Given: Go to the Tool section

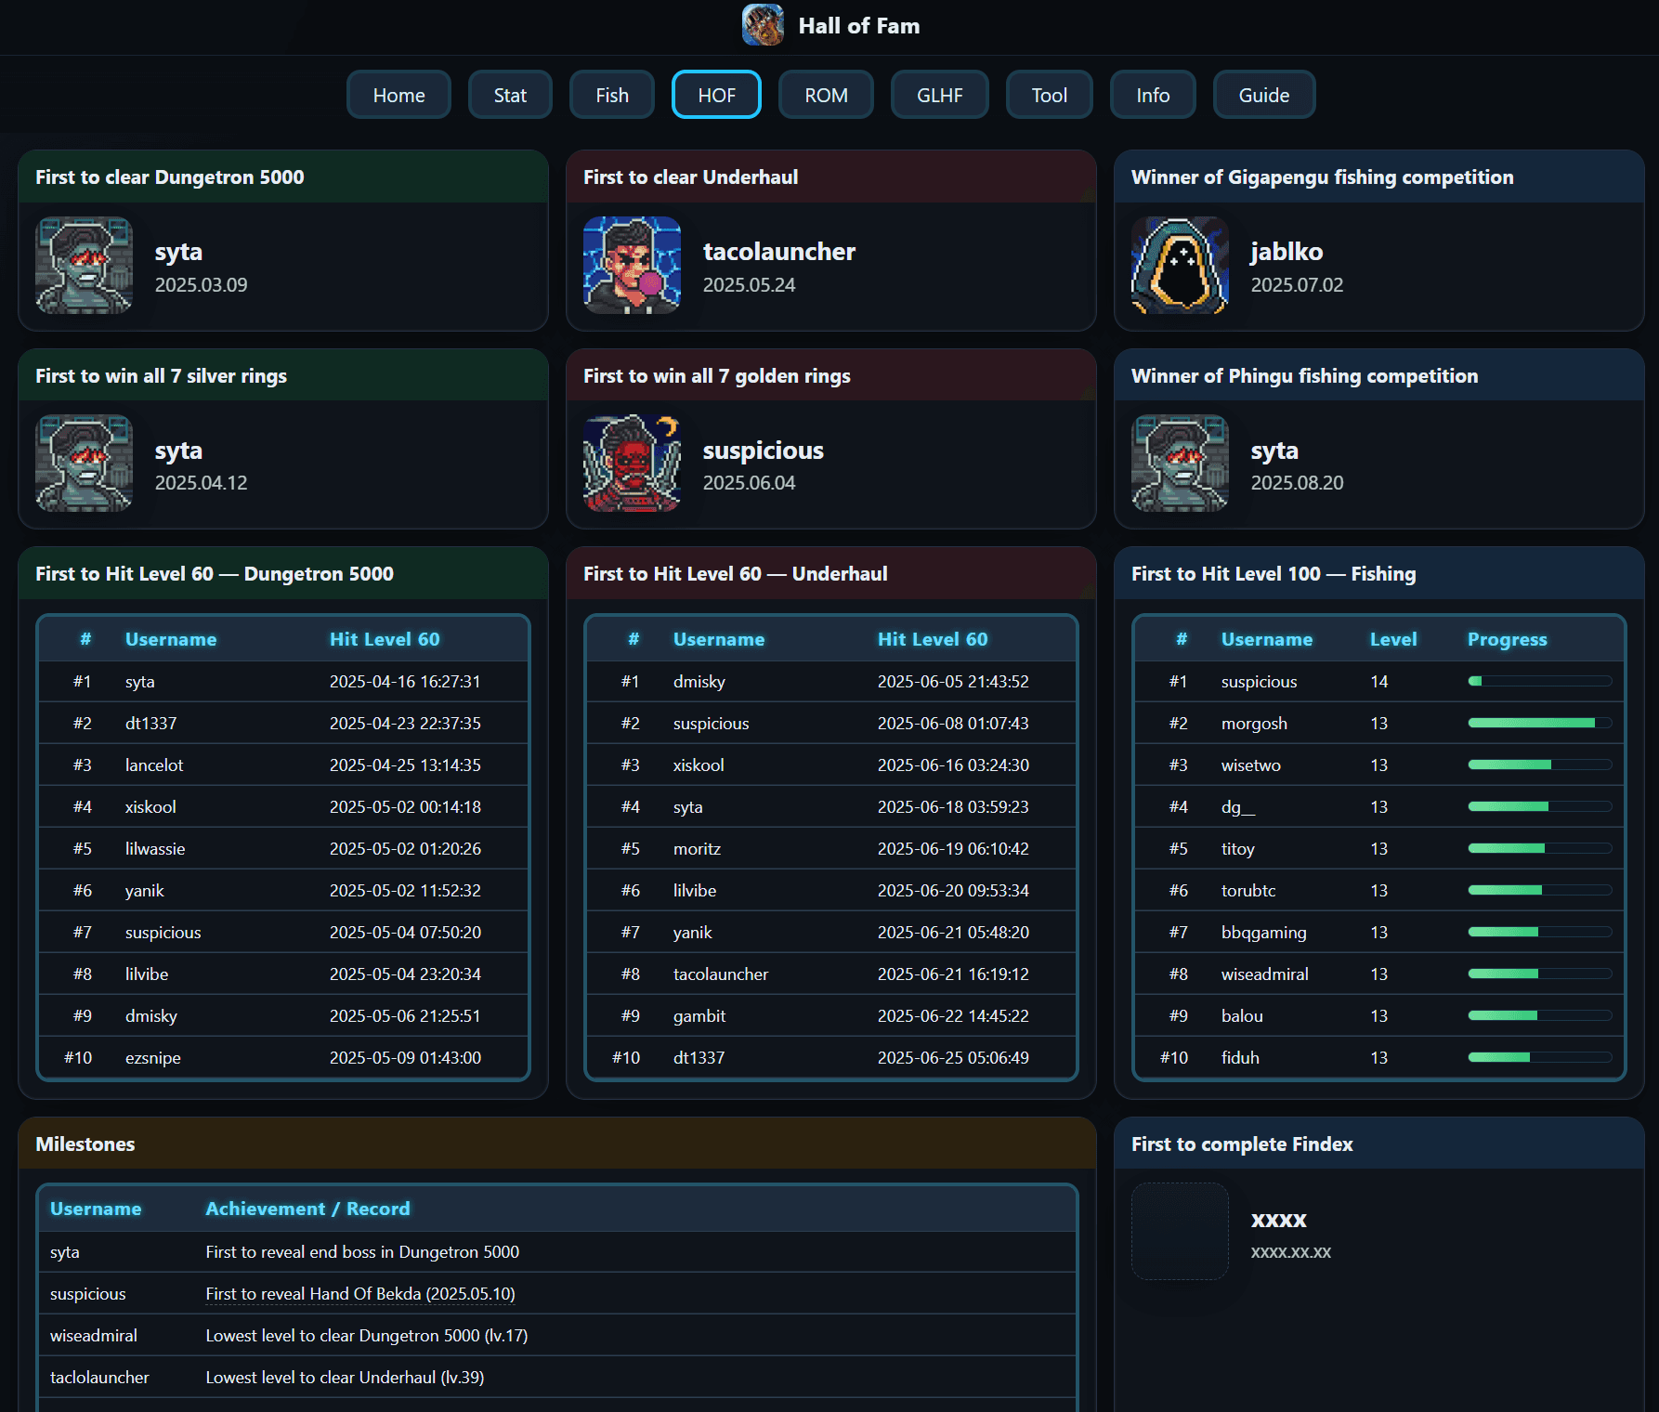Looking at the screenshot, I should (1049, 94).
